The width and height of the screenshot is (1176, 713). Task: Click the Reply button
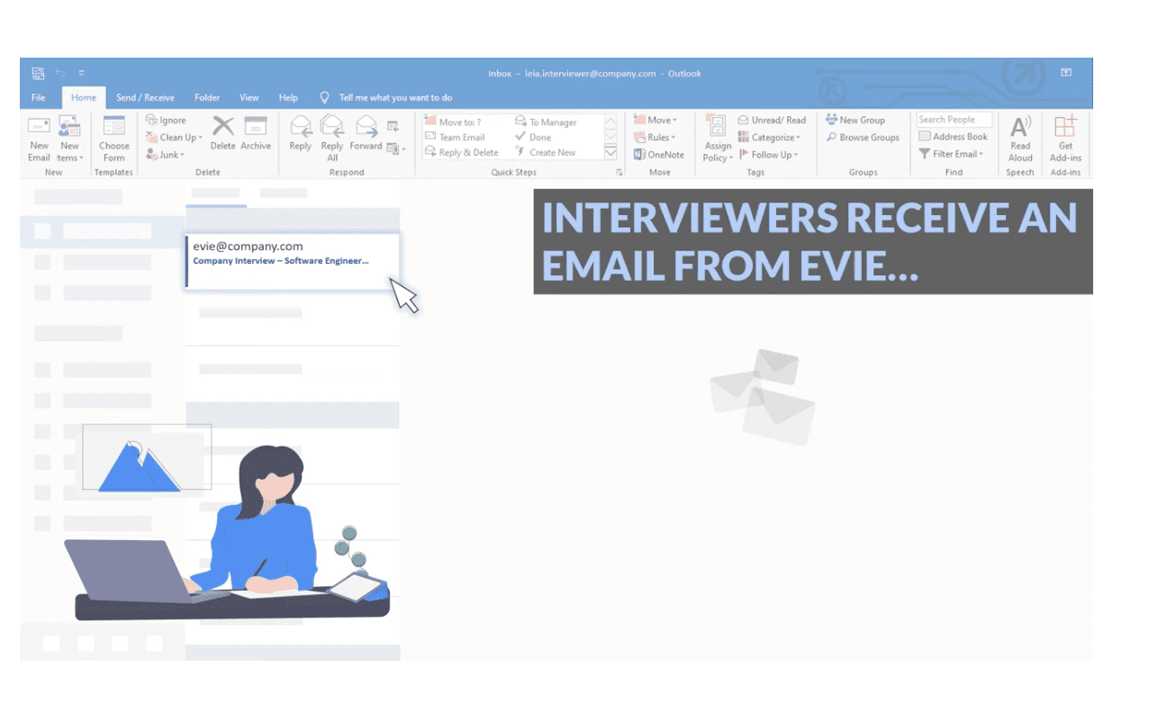(x=301, y=133)
